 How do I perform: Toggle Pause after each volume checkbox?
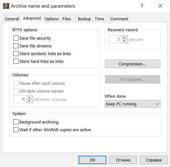tap(16, 83)
